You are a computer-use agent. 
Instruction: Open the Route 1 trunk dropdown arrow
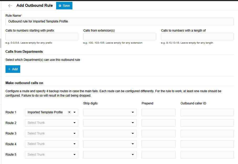coord(74,112)
